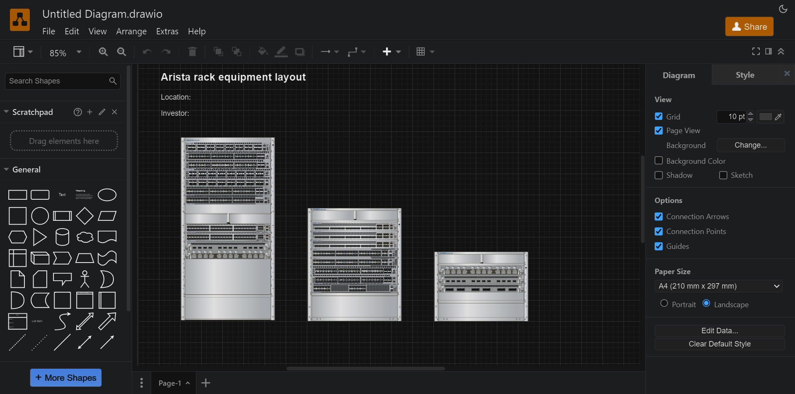Click the Clear Default Style button
This screenshot has height=394, width=795.
[720, 344]
